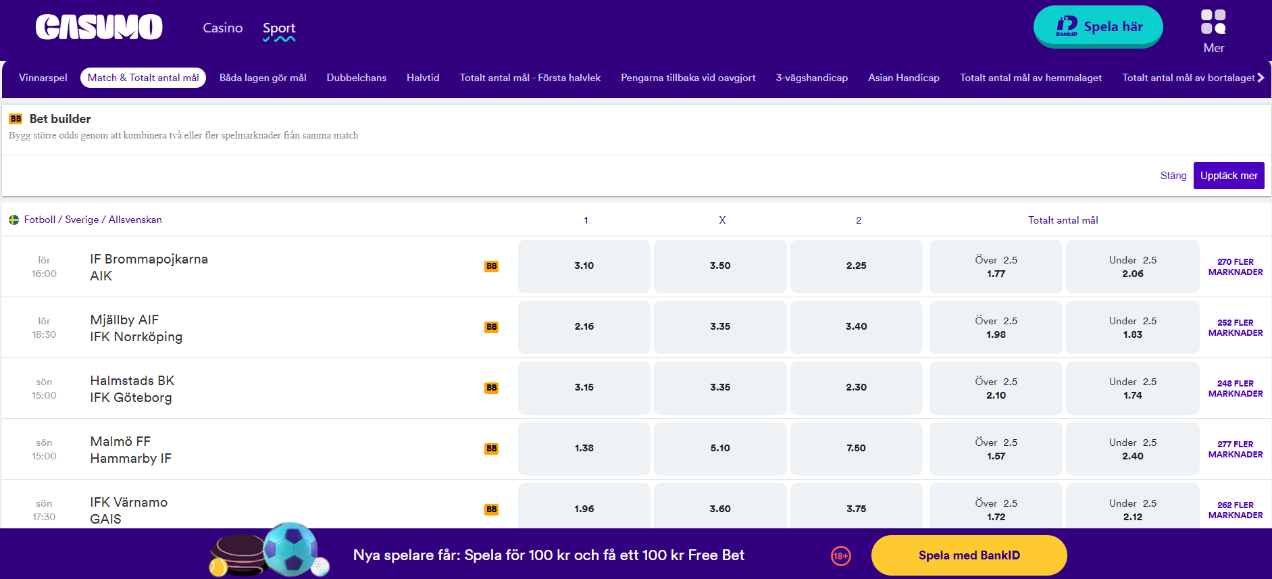Screen dimensions: 1272x579
Task: Pick Under 2.5 at 2.40
Action: [1133, 449]
